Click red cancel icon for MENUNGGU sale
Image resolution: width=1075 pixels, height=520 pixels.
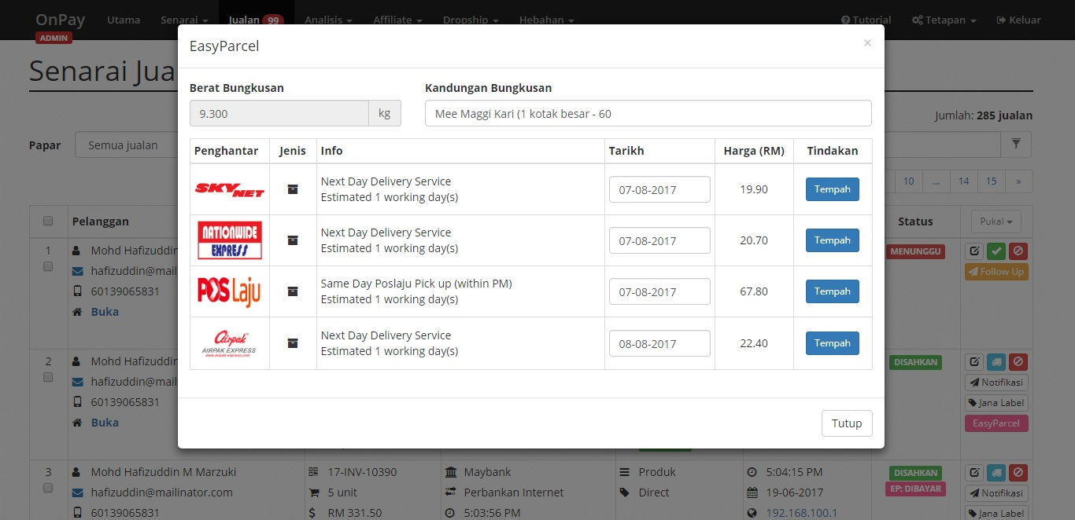tap(1018, 251)
